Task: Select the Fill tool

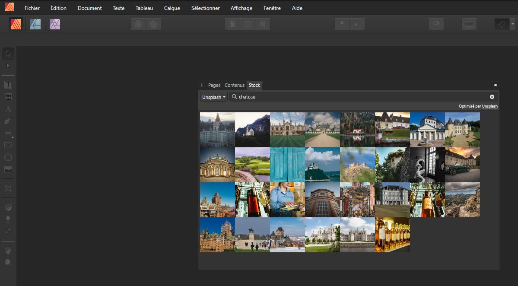Action: [x=8, y=207]
